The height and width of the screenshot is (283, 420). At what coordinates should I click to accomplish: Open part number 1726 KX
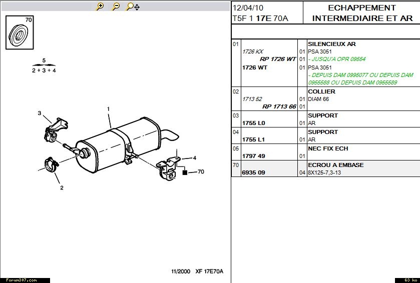pos(252,51)
